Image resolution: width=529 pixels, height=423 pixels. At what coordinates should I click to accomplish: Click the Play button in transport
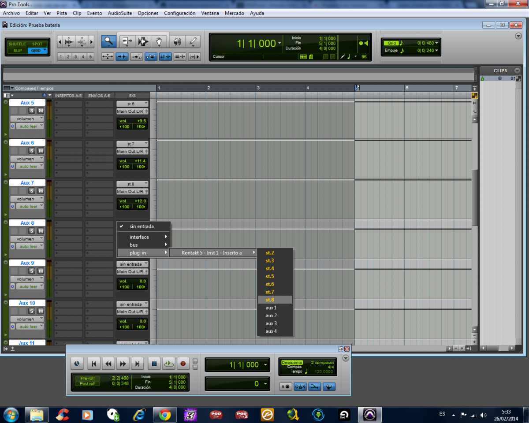[x=169, y=364]
